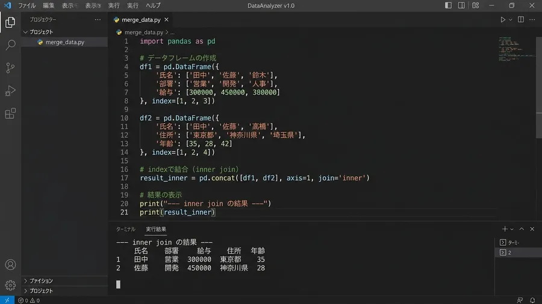Open sidebar more actions ellipsis
The height and width of the screenshot is (304, 542).
coord(98,20)
